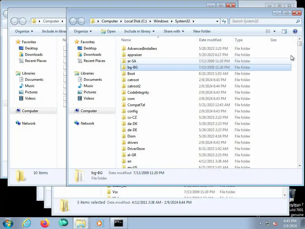Image resolution: width=305 pixels, height=229 pixels.
Task: Click the file list scrollbar up arrow
Action: [300, 39]
